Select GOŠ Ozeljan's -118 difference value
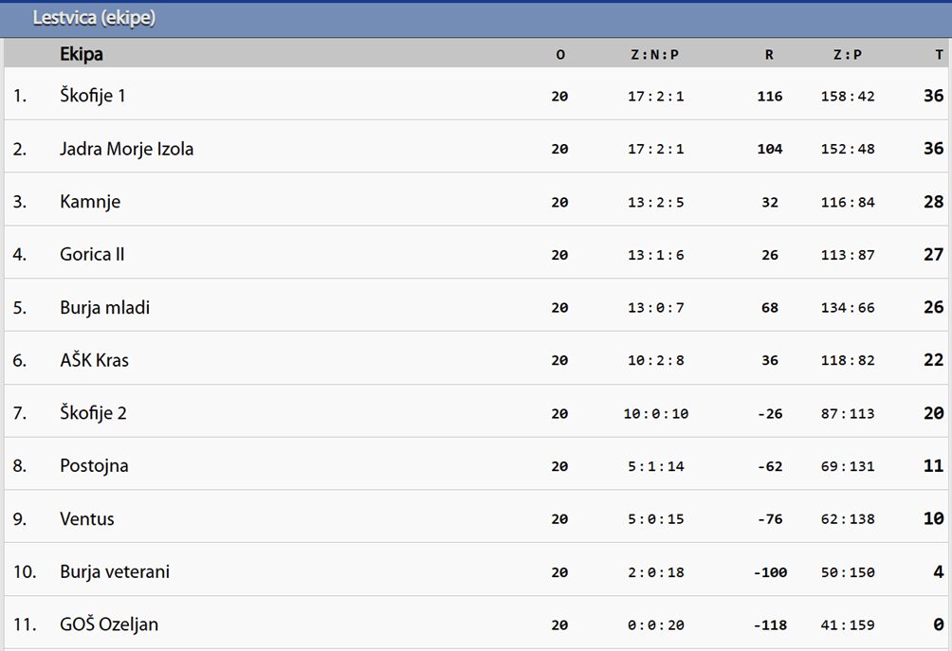 click(x=770, y=624)
